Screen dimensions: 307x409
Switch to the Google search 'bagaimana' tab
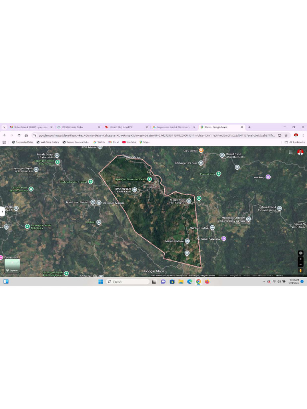174,127
